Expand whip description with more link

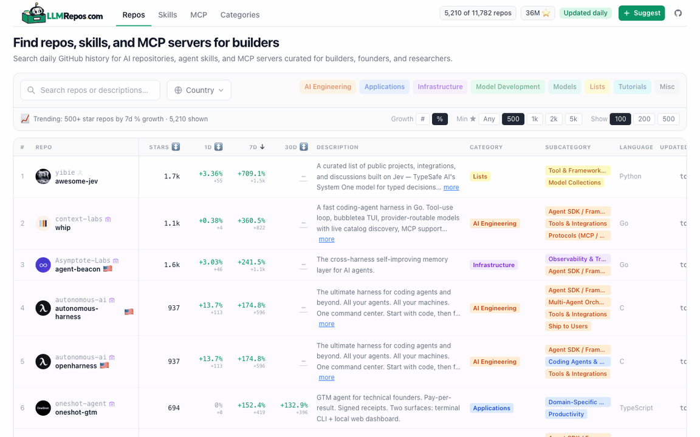point(326,240)
